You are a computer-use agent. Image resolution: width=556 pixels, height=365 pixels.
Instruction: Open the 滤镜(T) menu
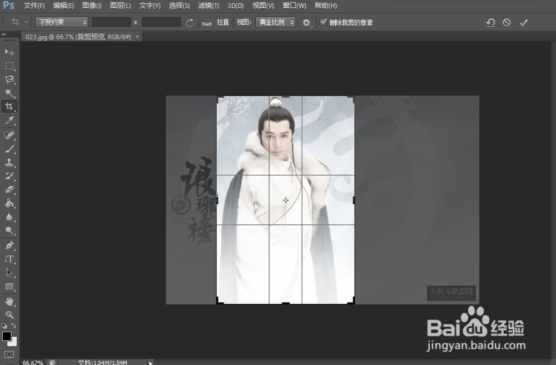[x=209, y=6]
